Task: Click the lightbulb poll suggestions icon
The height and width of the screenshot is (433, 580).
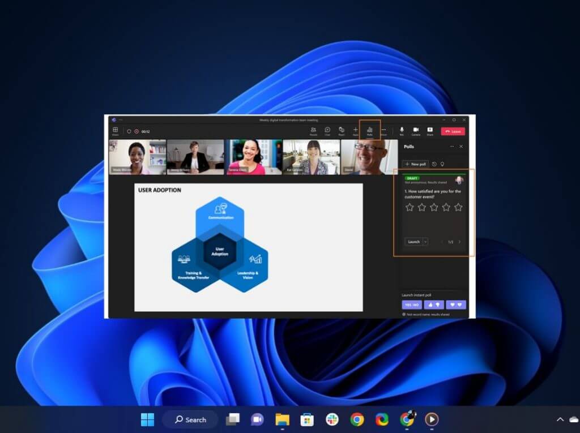Action: click(442, 164)
